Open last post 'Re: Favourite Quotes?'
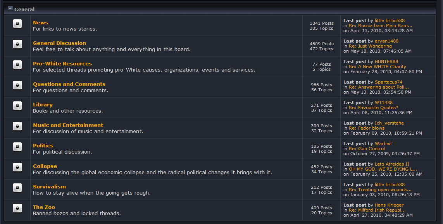This screenshot has width=443, height=224. click(373, 108)
